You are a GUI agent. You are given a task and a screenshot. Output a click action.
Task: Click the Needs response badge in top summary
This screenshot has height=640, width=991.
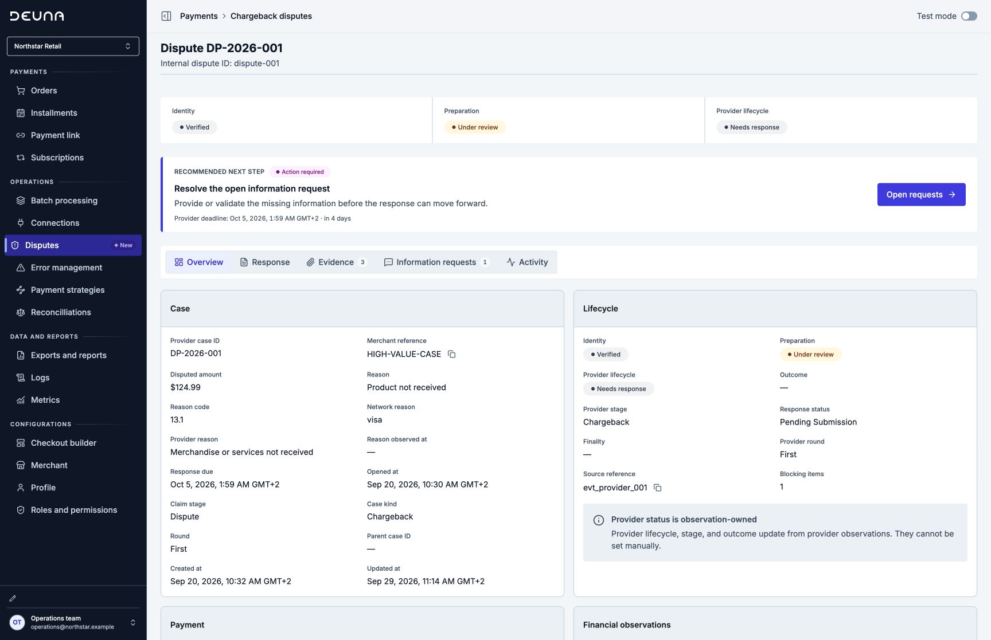(x=752, y=127)
